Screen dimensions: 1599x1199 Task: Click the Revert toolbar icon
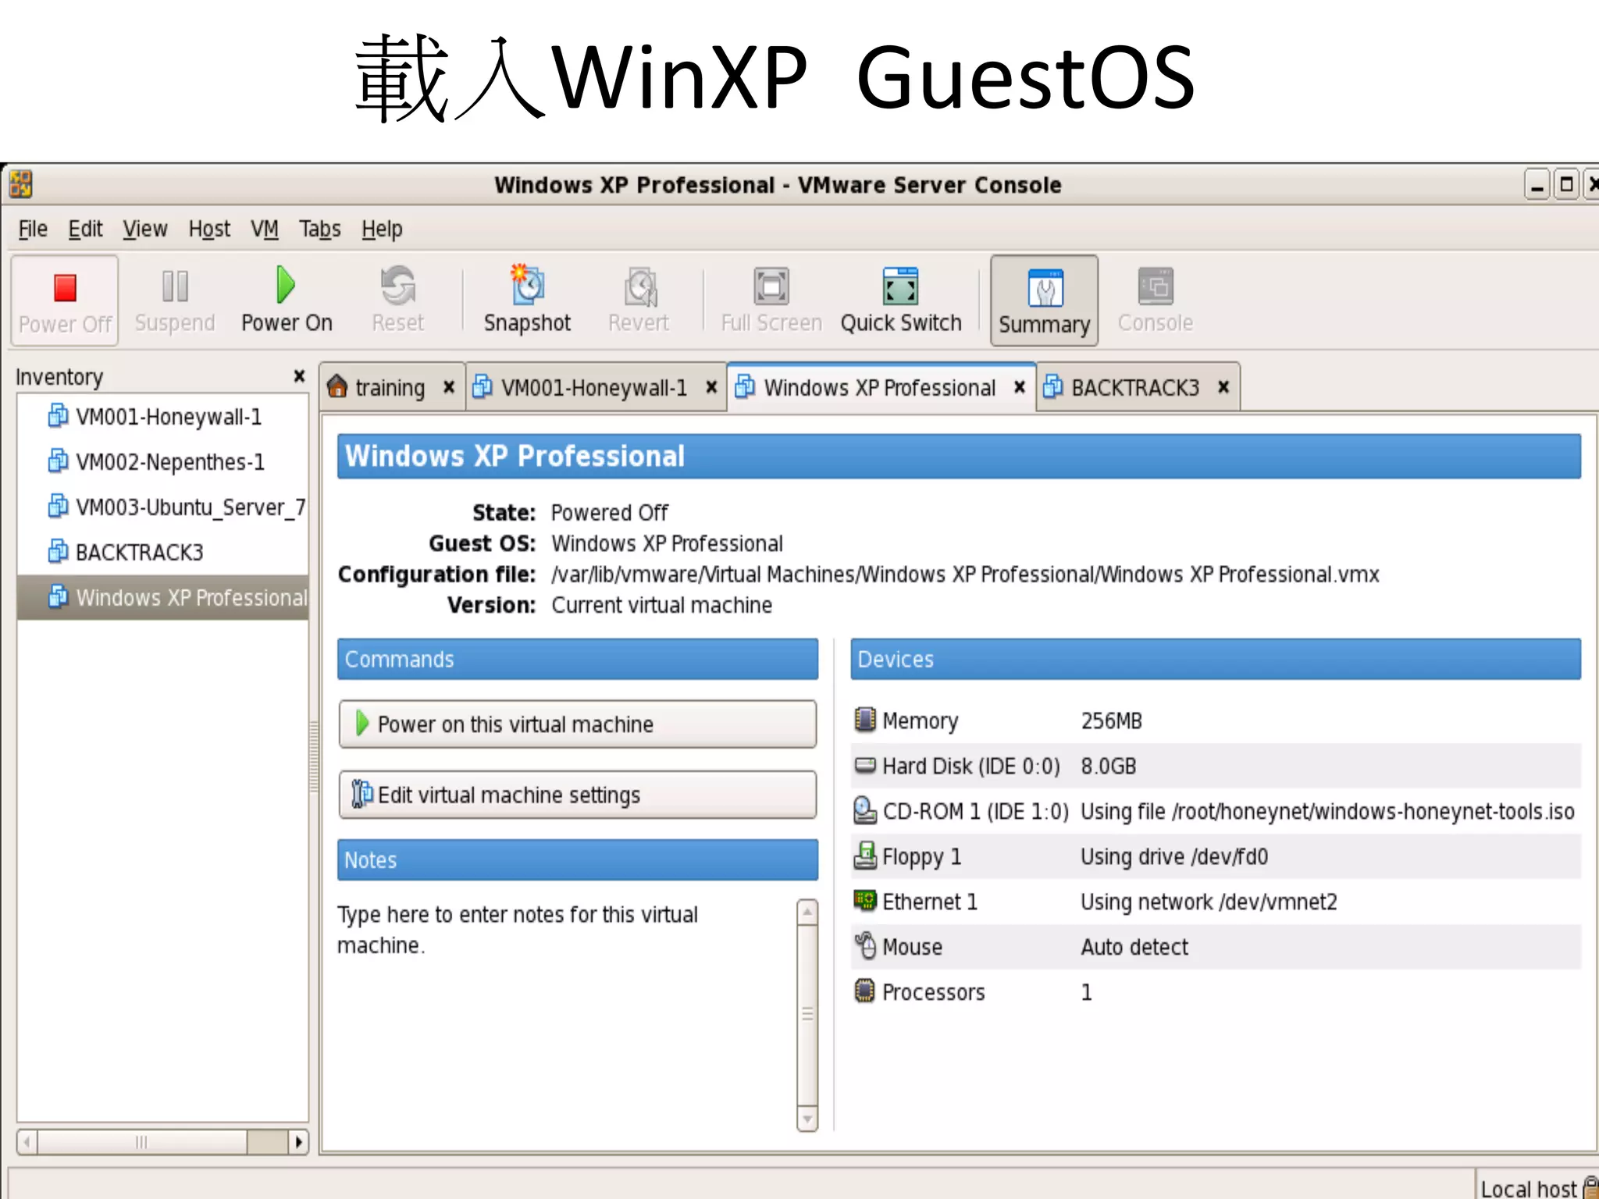(639, 286)
